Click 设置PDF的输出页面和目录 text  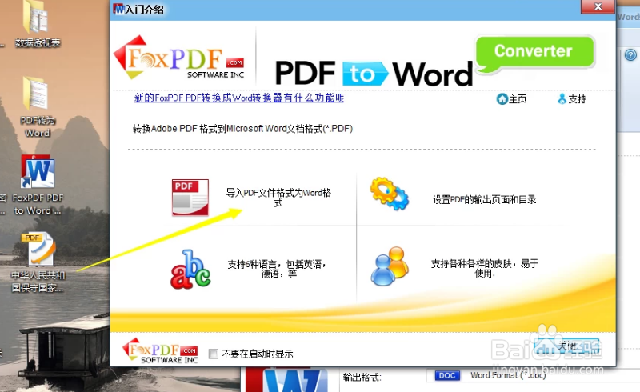(x=485, y=200)
